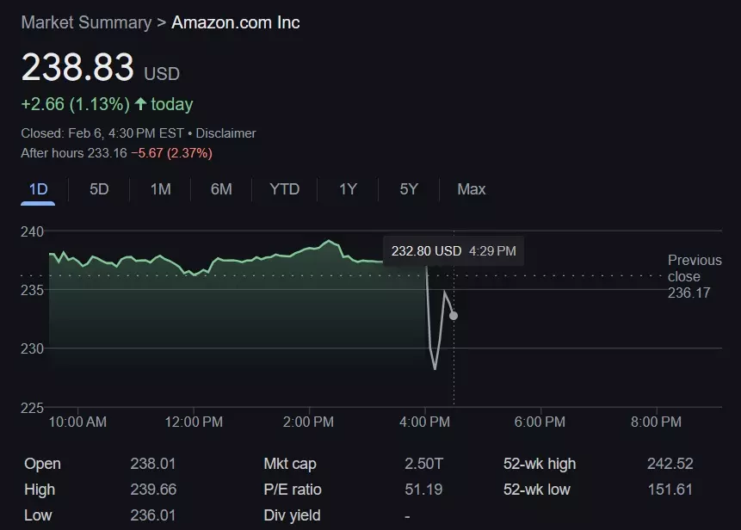Click the green up arrow icon

[x=141, y=104]
